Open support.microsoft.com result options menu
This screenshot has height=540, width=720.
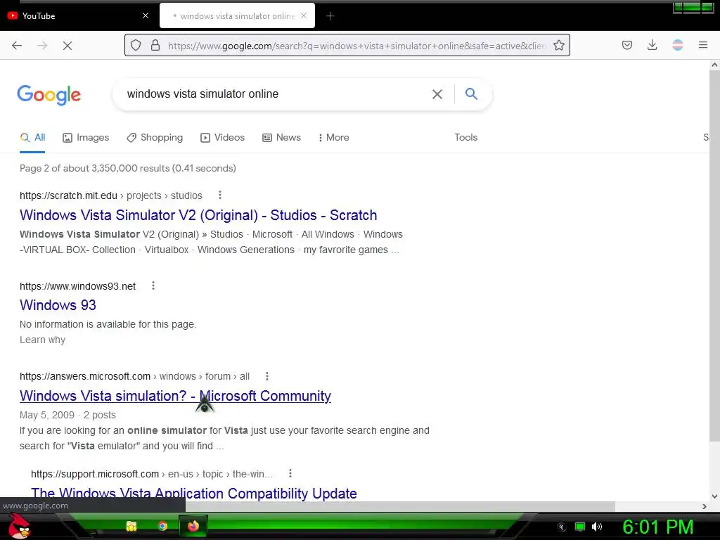(290, 473)
